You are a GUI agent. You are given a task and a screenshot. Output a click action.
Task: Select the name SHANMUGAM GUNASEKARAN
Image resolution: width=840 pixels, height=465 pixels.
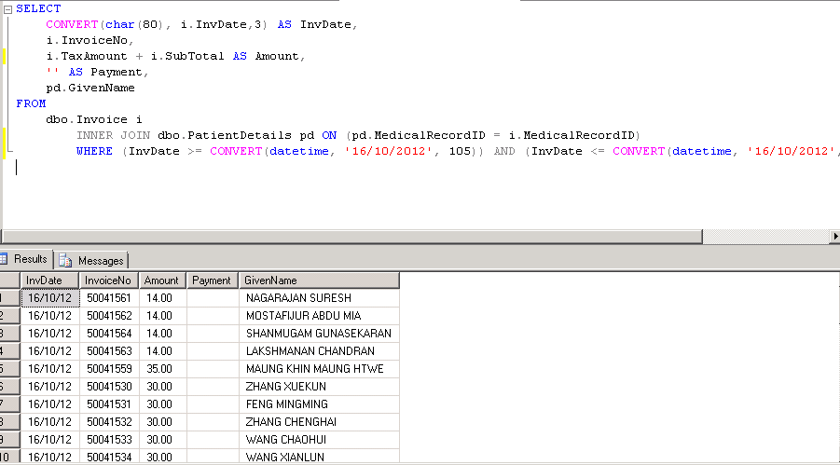(319, 334)
